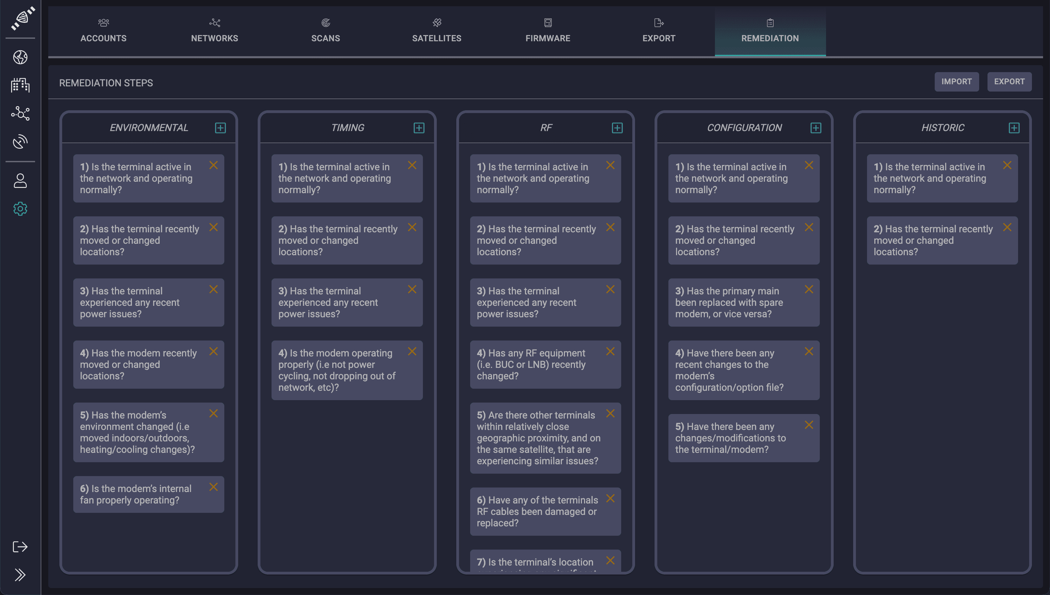Remove Environmental step 6 about internal fan
Screen dimensions: 1050x595
click(214, 487)
